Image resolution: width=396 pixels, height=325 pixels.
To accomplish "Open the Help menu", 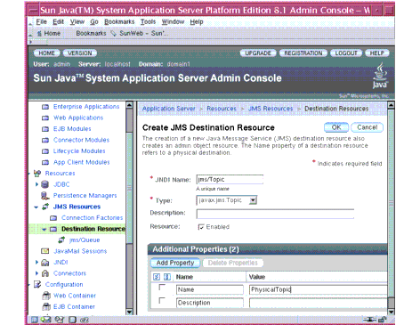I will [197, 21].
